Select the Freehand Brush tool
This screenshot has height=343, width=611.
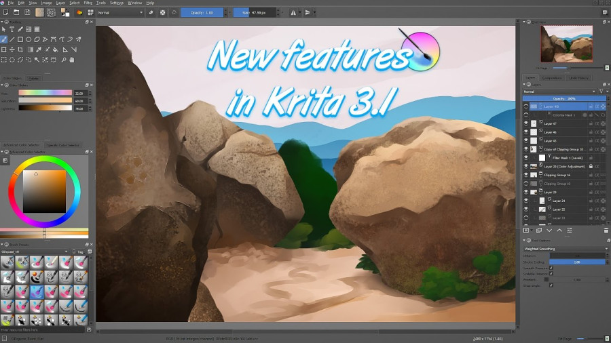3,39
